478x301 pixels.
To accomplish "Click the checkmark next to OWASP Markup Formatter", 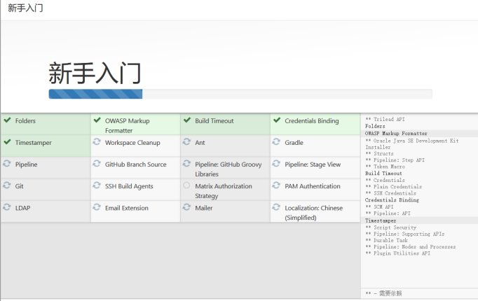I will (x=97, y=120).
